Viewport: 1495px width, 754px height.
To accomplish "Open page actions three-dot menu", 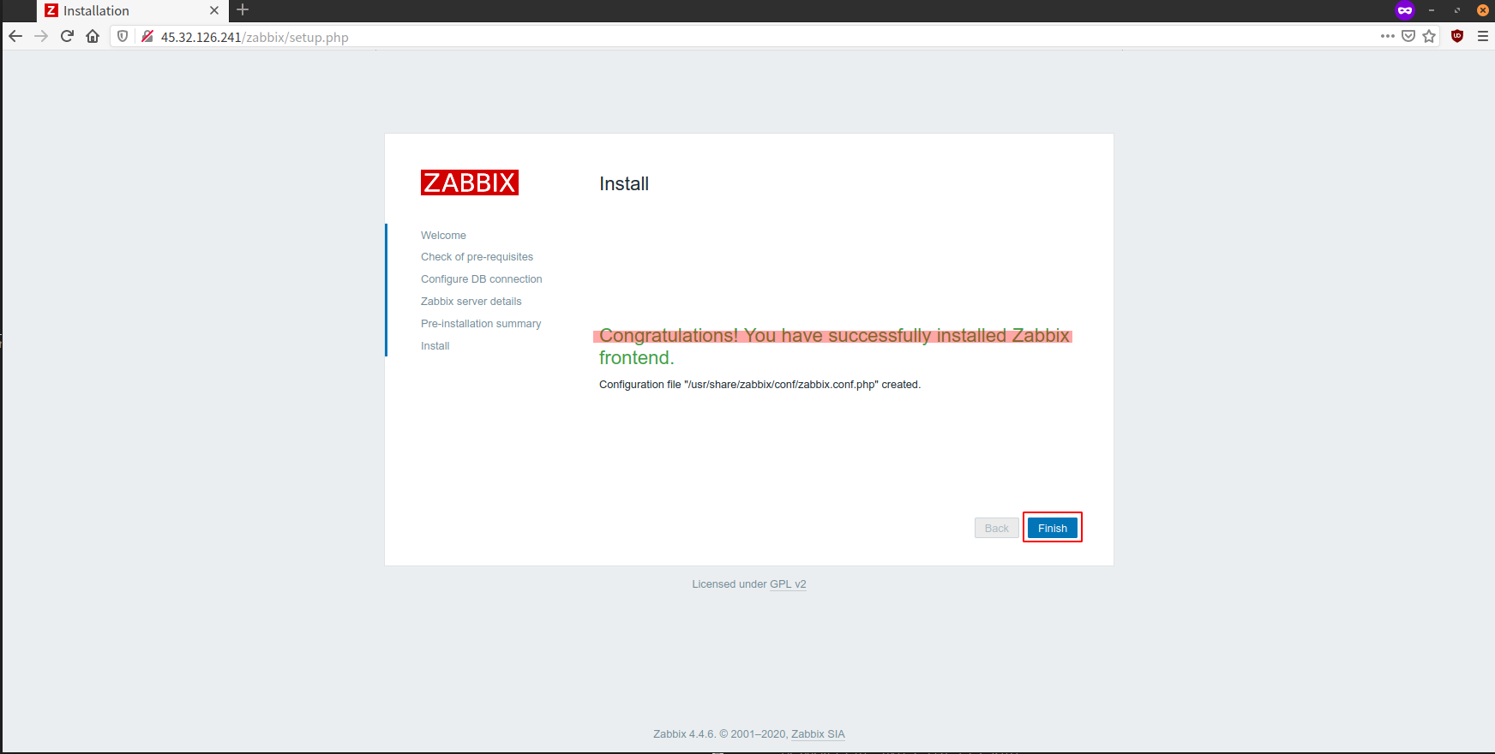I will (x=1387, y=36).
